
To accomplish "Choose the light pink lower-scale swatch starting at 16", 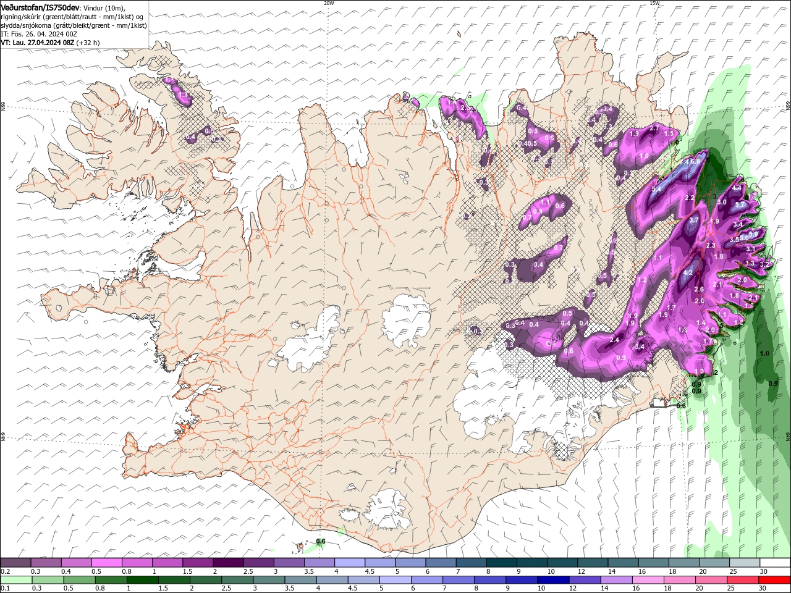I will coord(648,580).
